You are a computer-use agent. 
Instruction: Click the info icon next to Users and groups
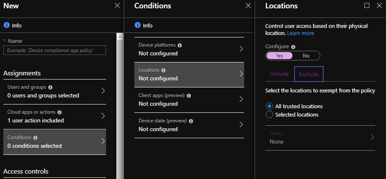tap(50, 87)
